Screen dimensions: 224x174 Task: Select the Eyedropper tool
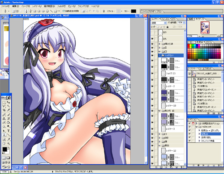pos(9,139)
